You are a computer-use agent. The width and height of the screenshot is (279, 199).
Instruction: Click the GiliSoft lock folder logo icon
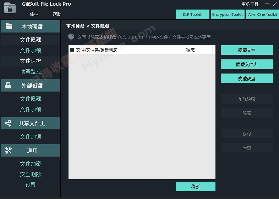click(x=10, y=8)
